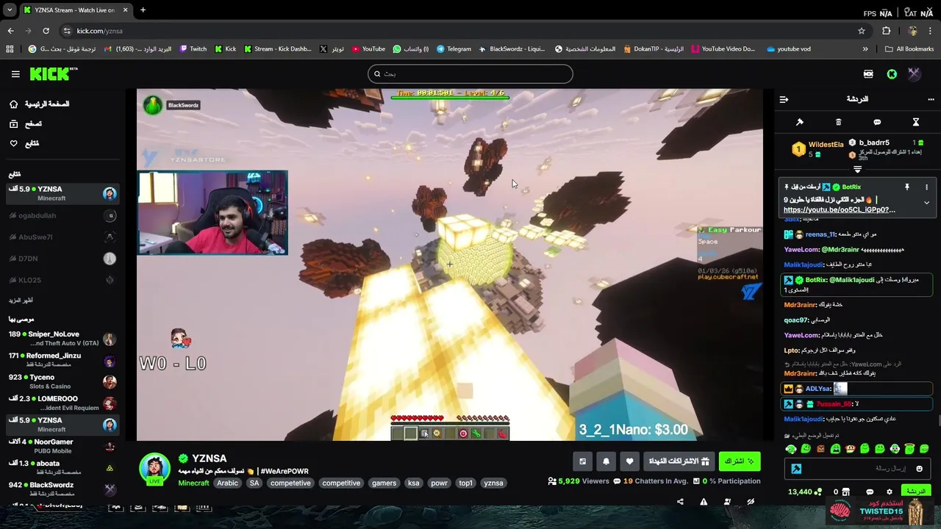Image resolution: width=941 pixels, height=529 pixels.
Task: Open the green Kick profile icon in header
Action: pyautogui.click(x=892, y=74)
